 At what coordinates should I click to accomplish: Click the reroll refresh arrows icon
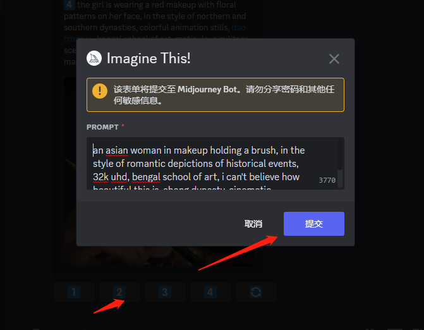click(256, 292)
